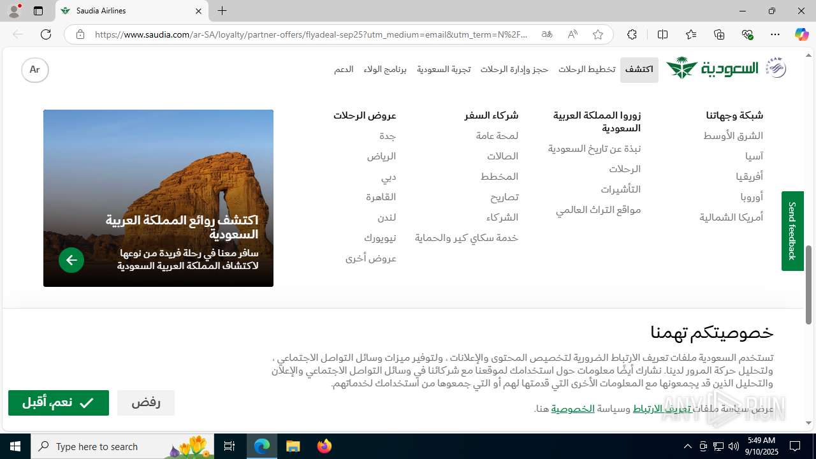Expand the حجز وإدارة الرحلات menu
816x459 pixels.
pyautogui.click(x=514, y=69)
